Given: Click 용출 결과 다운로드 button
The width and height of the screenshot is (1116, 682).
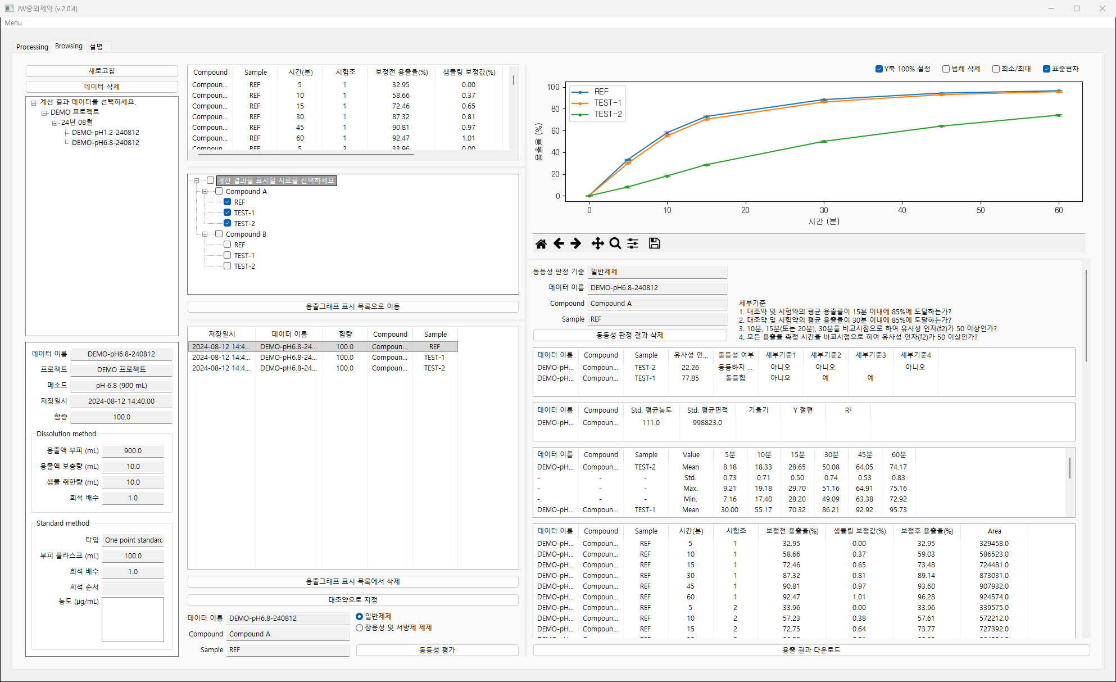Looking at the screenshot, I should tap(811, 650).
